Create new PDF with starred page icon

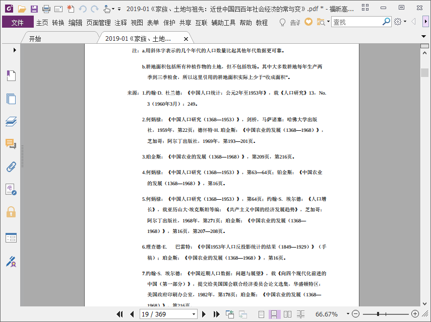(71, 9)
